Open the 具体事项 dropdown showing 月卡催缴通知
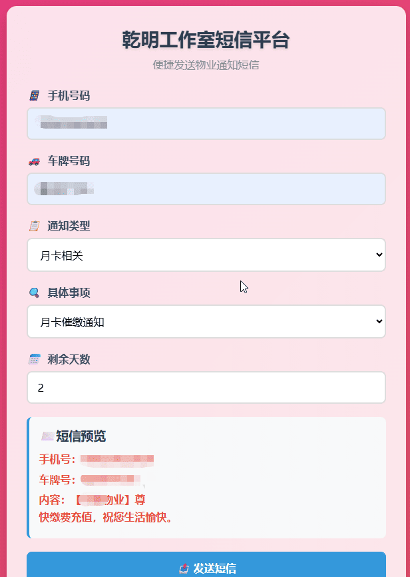This screenshot has height=577, width=410. (x=206, y=321)
